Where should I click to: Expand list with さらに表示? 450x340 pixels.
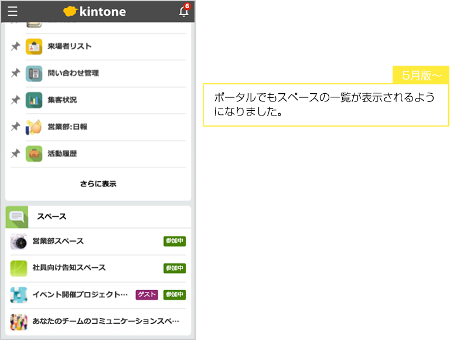(x=98, y=184)
